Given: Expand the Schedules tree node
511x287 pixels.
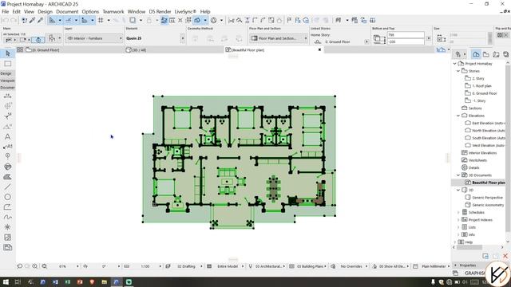Looking at the screenshot, I should pyautogui.click(x=458, y=212).
